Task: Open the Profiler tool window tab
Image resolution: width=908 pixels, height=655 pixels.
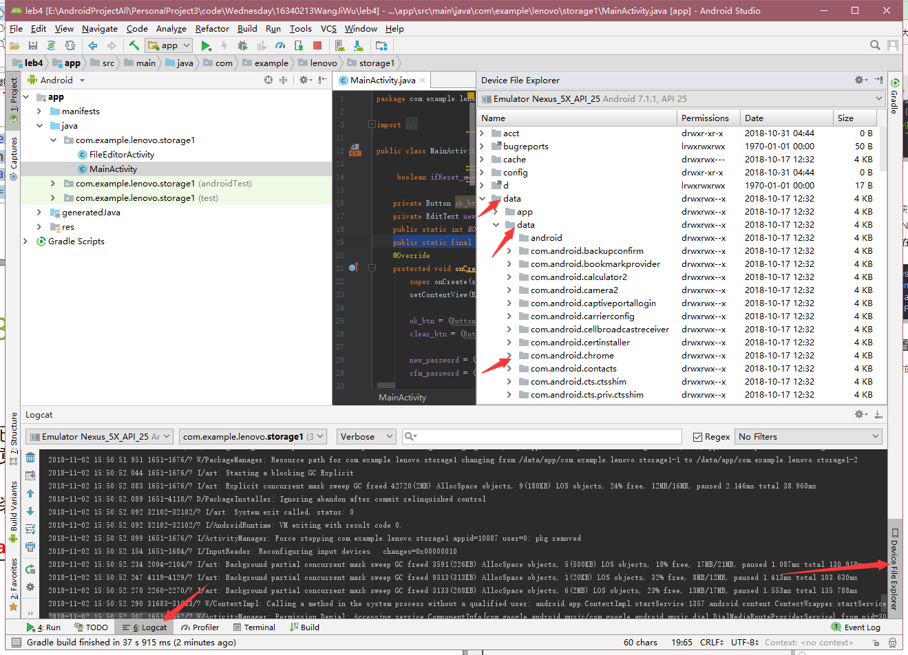Action: pyautogui.click(x=200, y=627)
